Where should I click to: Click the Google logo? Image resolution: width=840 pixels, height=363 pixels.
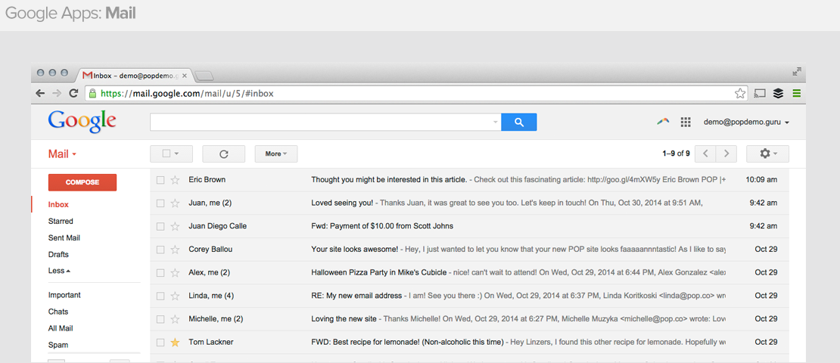[82, 122]
